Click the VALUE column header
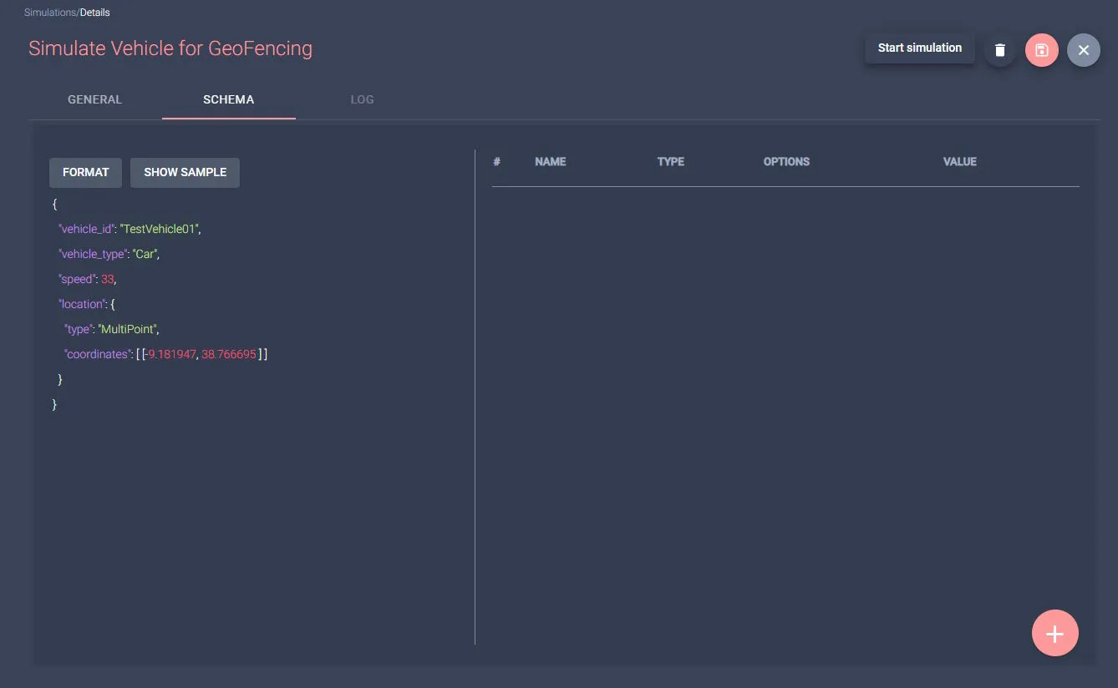 959,162
